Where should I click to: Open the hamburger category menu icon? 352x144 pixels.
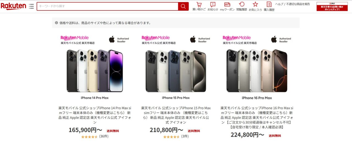pos(31,6)
